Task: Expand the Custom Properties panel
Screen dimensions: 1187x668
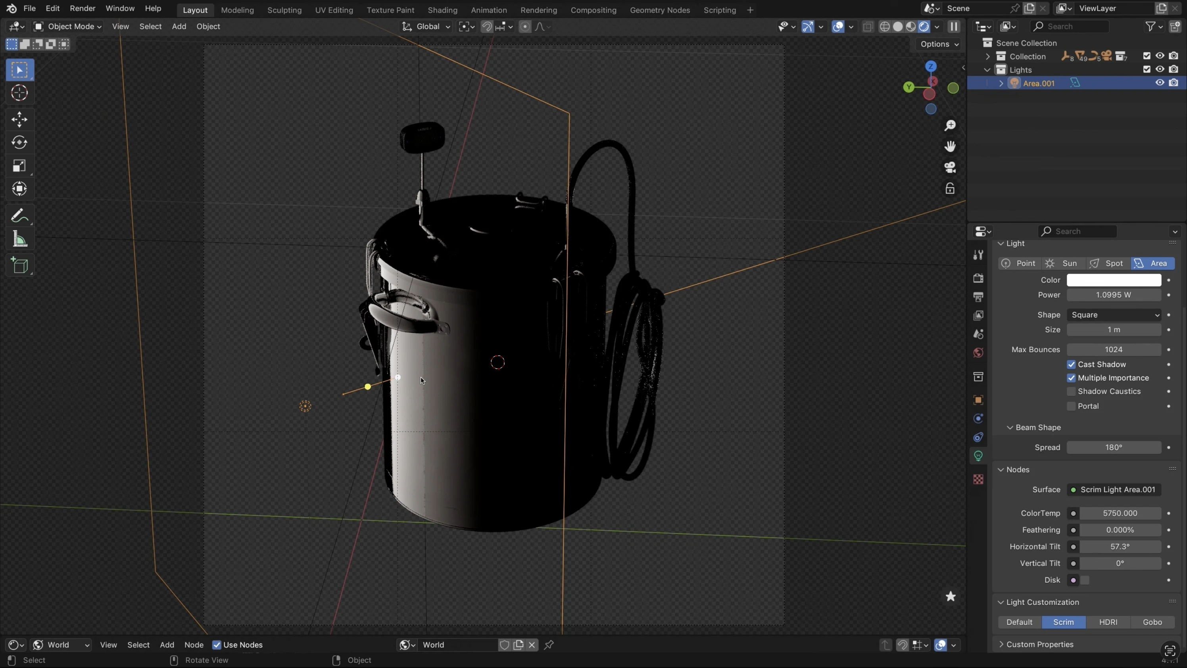Action: tap(1039, 644)
